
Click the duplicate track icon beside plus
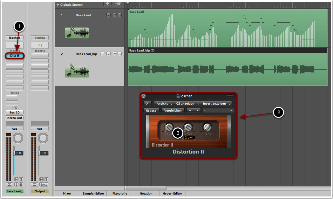coord(118,4)
